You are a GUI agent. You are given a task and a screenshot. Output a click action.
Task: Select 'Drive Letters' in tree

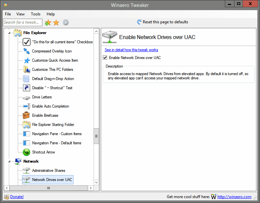[x=42, y=97]
